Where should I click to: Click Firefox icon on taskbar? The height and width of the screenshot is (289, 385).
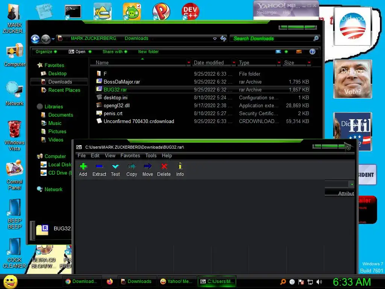(110, 281)
